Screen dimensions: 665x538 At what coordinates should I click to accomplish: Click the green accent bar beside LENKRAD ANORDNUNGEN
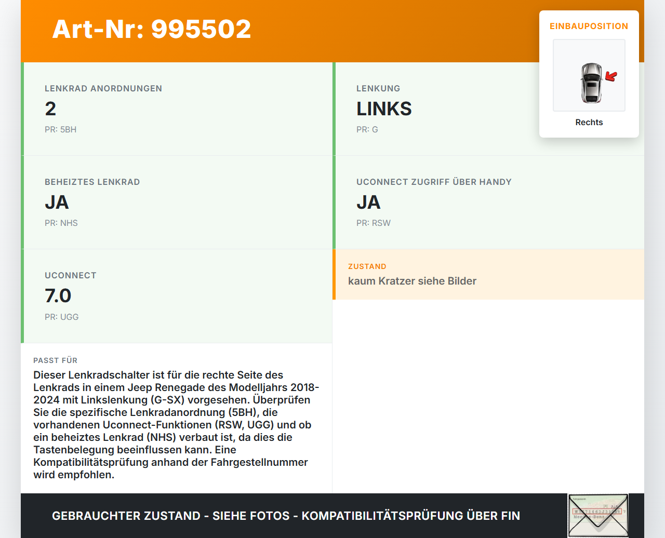(x=21, y=109)
